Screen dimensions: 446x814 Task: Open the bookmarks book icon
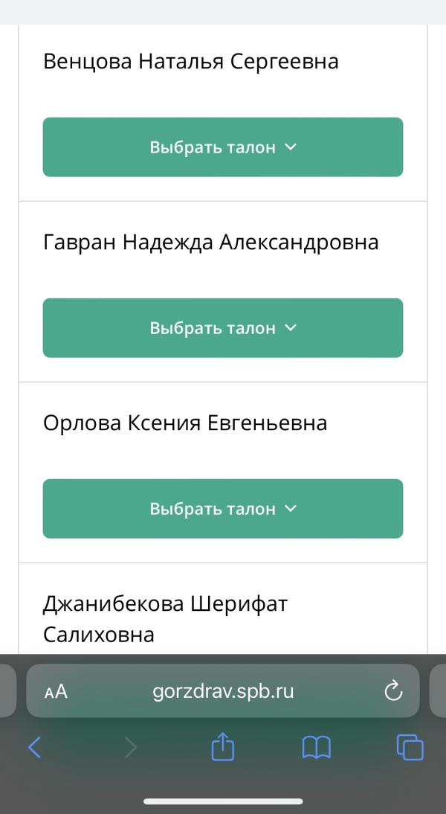coord(317,748)
